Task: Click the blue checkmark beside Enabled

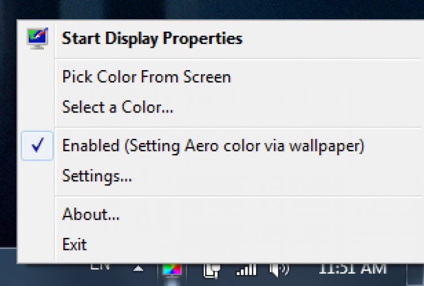Action: click(x=37, y=146)
